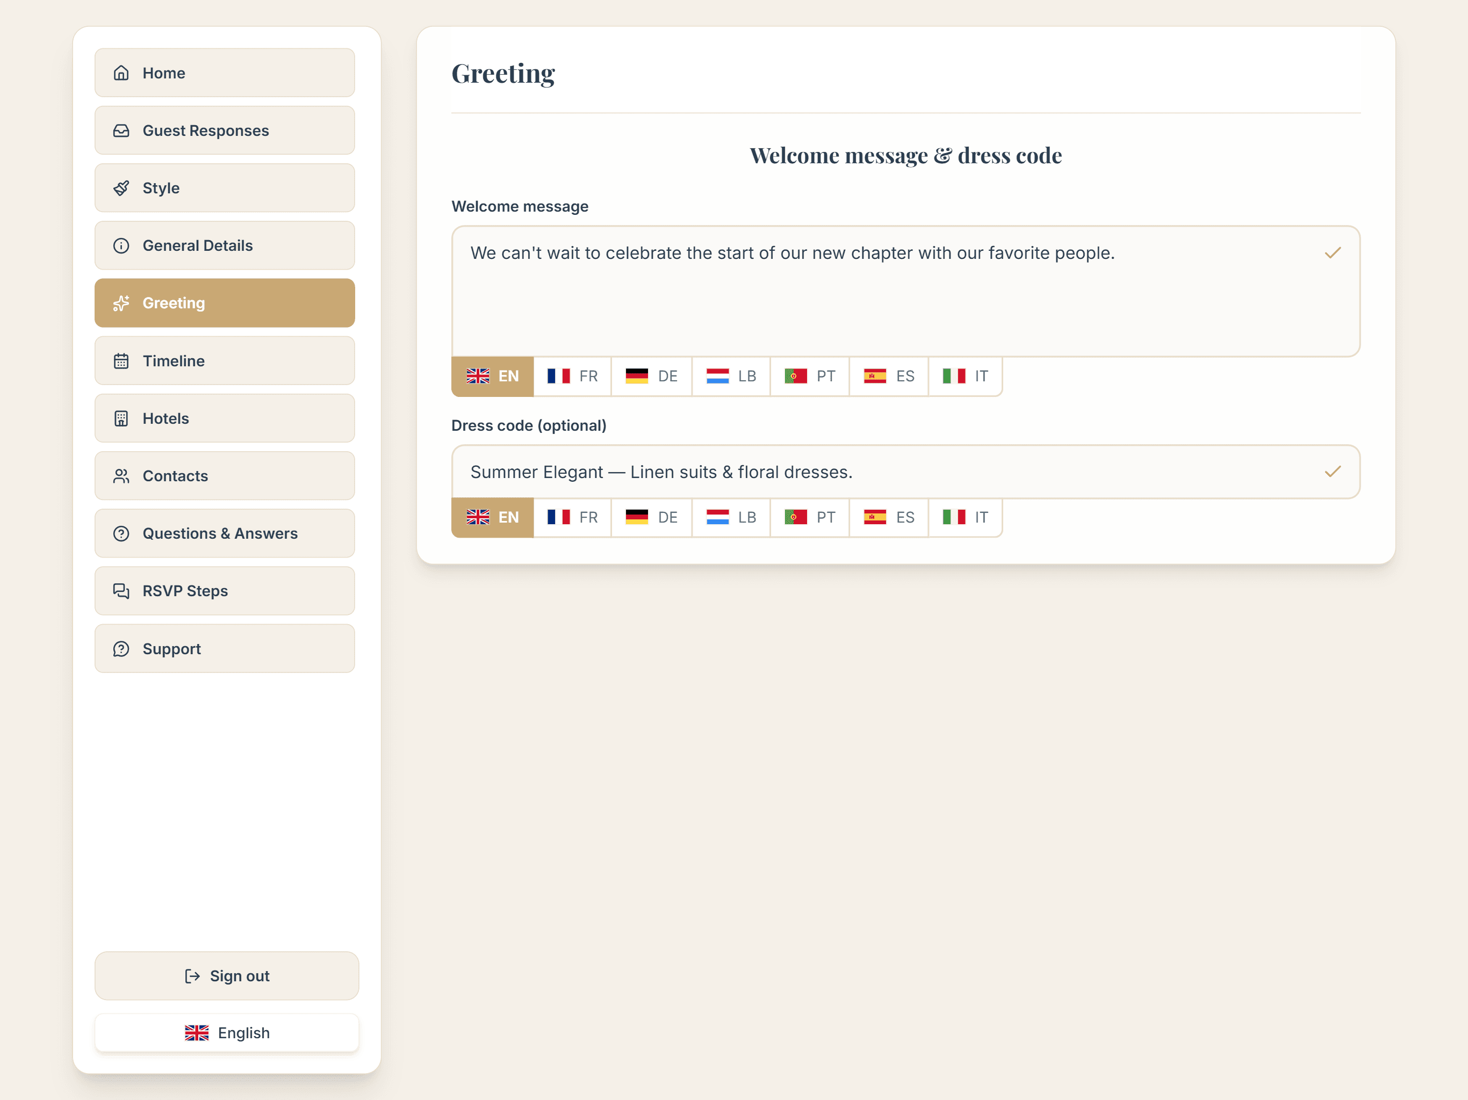
Task: Click the Sign out button
Action: pos(227,976)
